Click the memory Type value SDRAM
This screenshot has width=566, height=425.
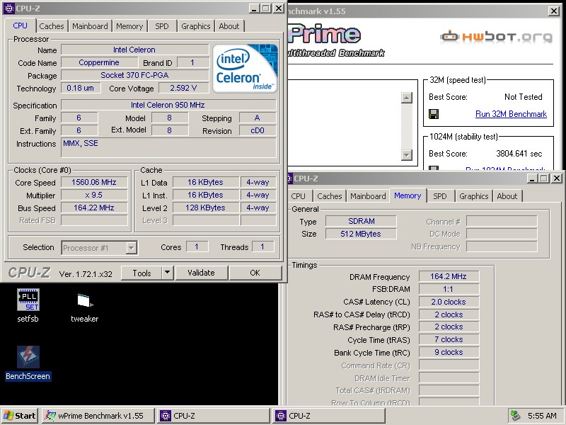point(361,221)
